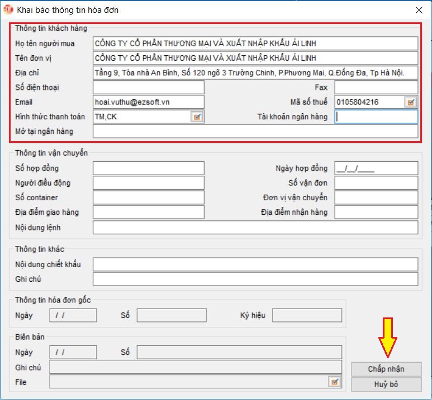Click the Tên đơn vị field

pyautogui.click(x=255, y=58)
